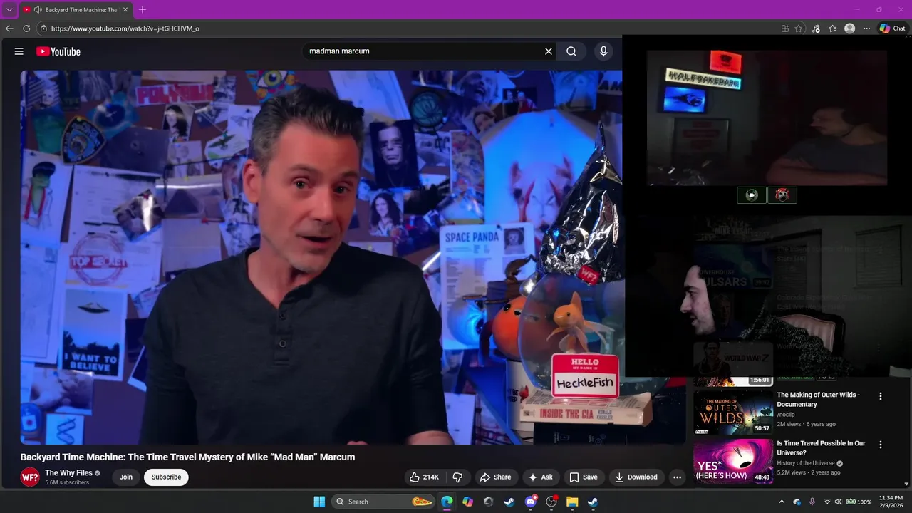Screen dimensions: 912x513
Task: Select the red overlay avatar icon under webcam
Action: pyautogui.click(x=782, y=195)
